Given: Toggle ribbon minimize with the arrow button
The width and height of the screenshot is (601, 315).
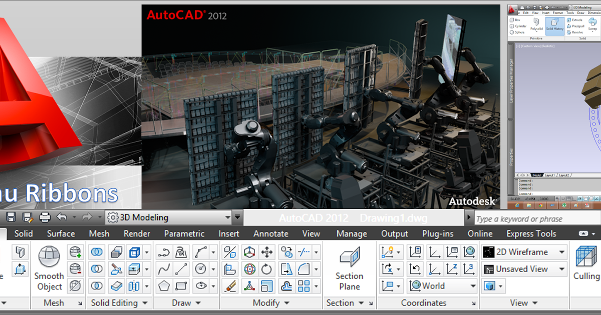Looking at the screenshot, I should (584, 233).
